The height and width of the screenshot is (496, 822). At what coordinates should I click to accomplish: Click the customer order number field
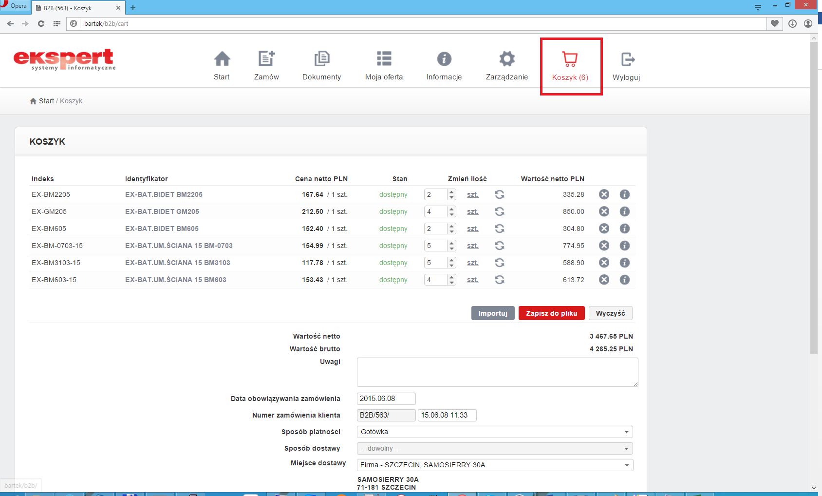(447, 415)
